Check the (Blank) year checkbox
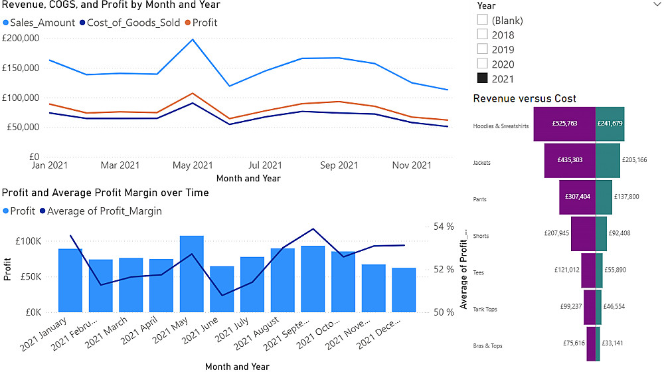Image resolution: width=664 pixels, height=374 pixels. [483, 20]
